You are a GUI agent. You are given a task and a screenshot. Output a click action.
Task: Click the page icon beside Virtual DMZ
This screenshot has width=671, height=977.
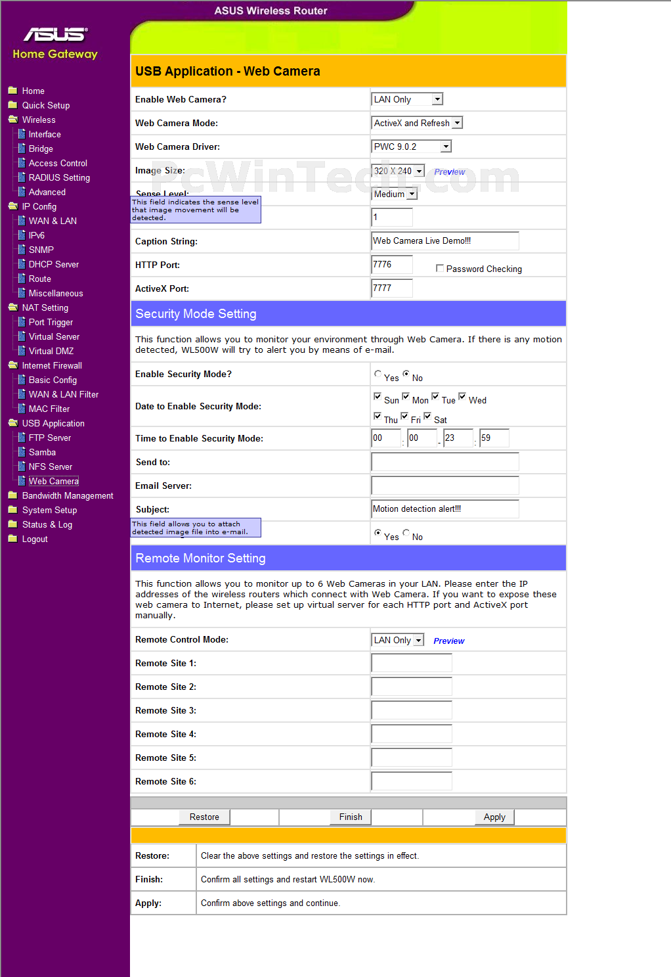click(x=22, y=351)
